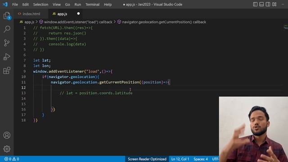Viewport: 288px width, 162px height.
Task: Click the UTF encoding status item
Action: click(215, 159)
